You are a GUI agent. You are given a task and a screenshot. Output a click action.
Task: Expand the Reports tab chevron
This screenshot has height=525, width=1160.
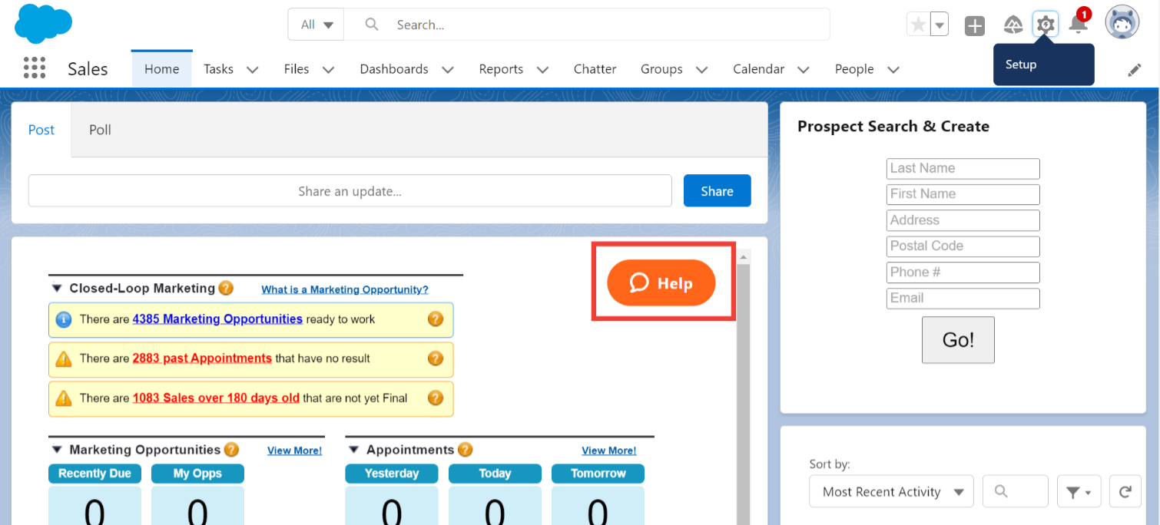[x=542, y=70]
